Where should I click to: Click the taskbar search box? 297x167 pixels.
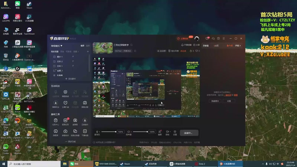[34, 164]
